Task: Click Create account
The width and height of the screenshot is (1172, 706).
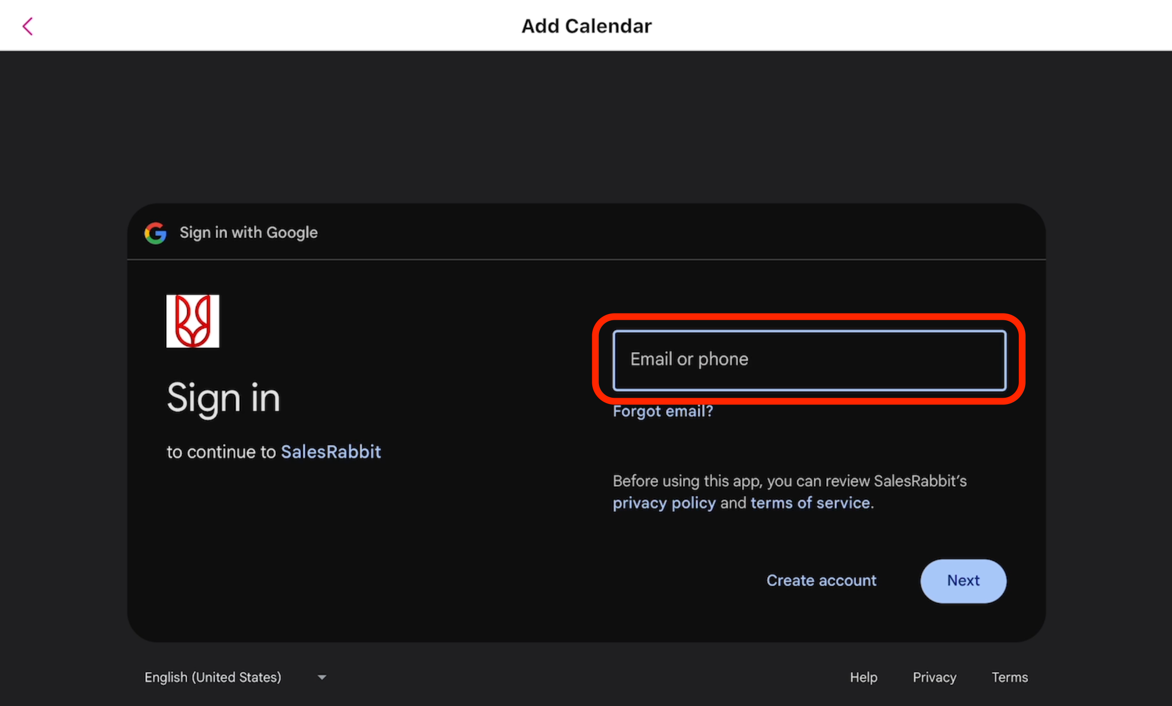Action: tap(821, 580)
